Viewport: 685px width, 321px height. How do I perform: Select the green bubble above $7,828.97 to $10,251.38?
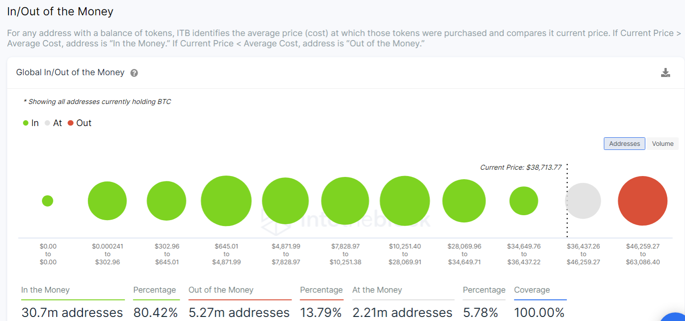[x=345, y=201]
